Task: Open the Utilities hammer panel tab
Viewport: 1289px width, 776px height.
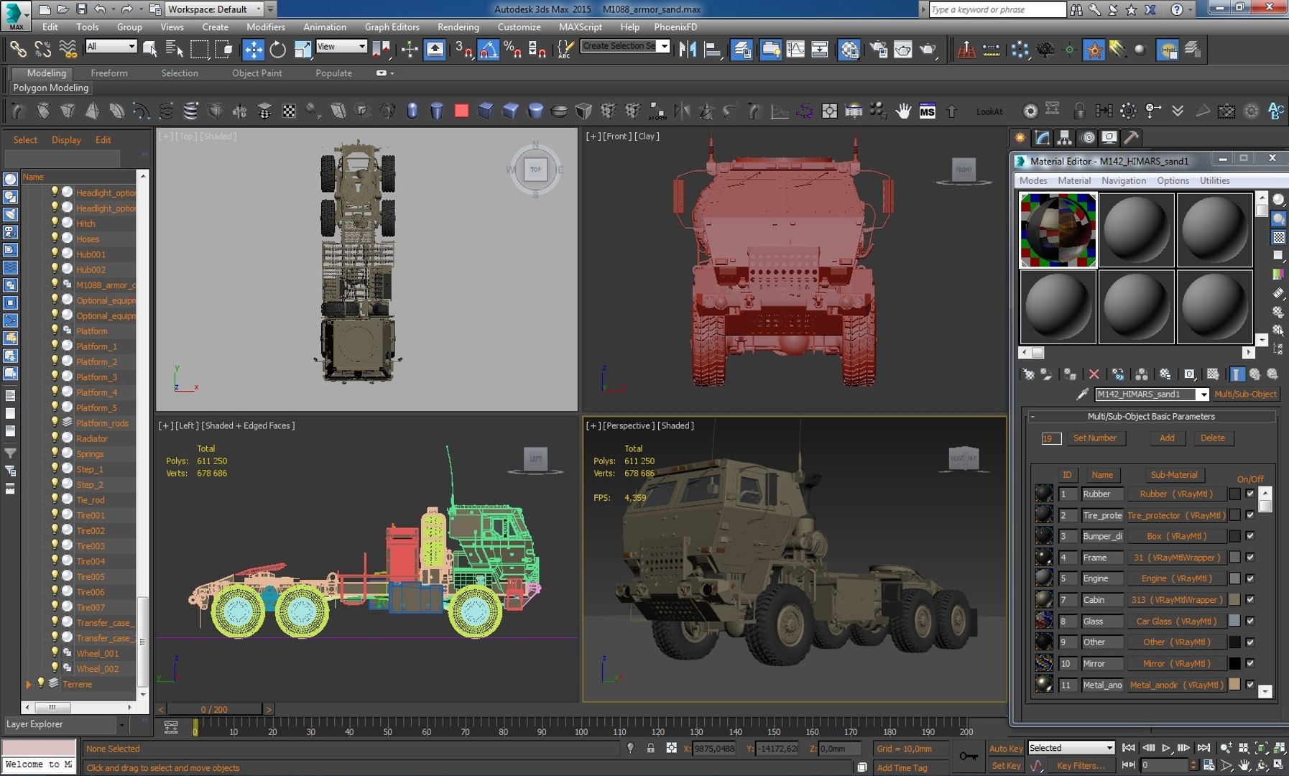Action: [1131, 137]
